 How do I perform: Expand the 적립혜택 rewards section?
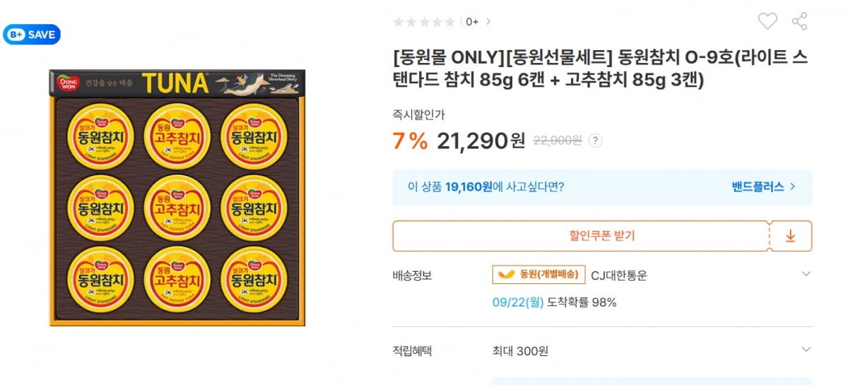pos(806,349)
